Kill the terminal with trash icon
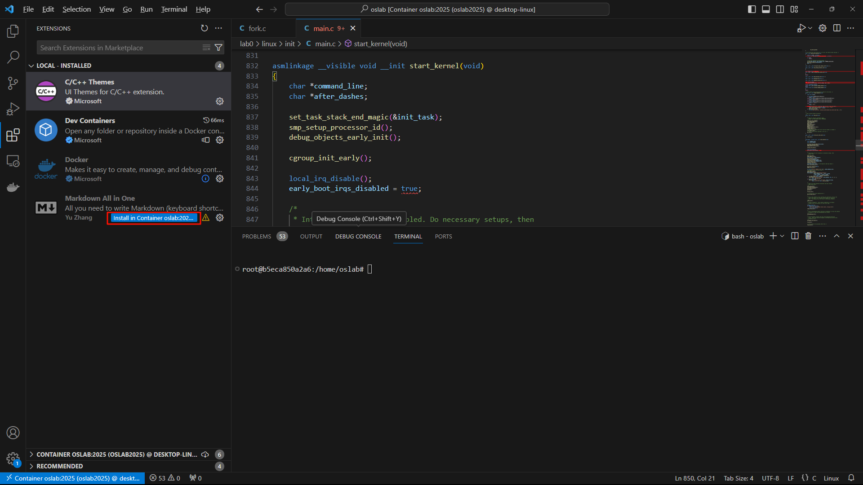The width and height of the screenshot is (863, 485). pyautogui.click(x=808, y=236)
